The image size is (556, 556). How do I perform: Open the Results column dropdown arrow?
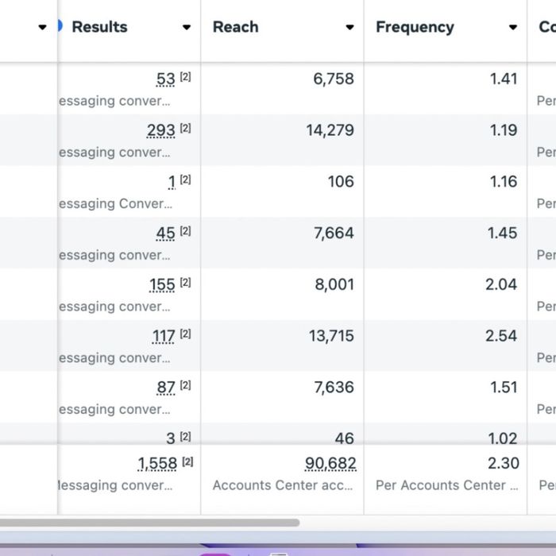[x=187, y=27]
